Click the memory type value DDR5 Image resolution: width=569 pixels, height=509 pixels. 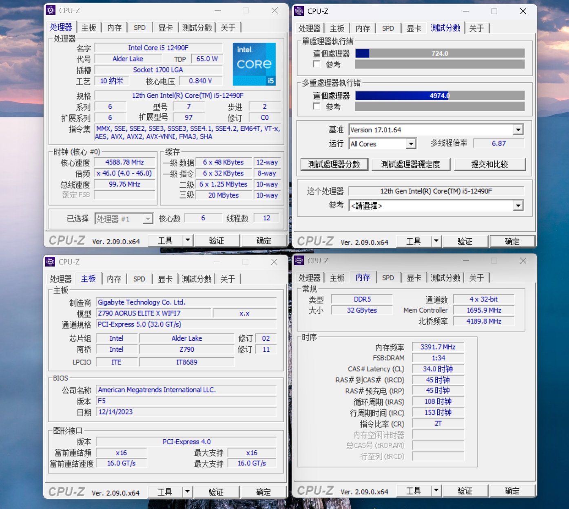(362, 299)
